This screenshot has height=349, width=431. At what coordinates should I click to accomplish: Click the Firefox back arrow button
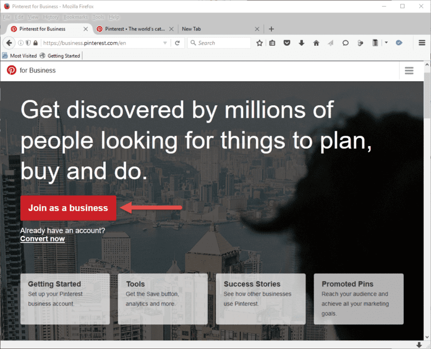[x=9, y=43]
